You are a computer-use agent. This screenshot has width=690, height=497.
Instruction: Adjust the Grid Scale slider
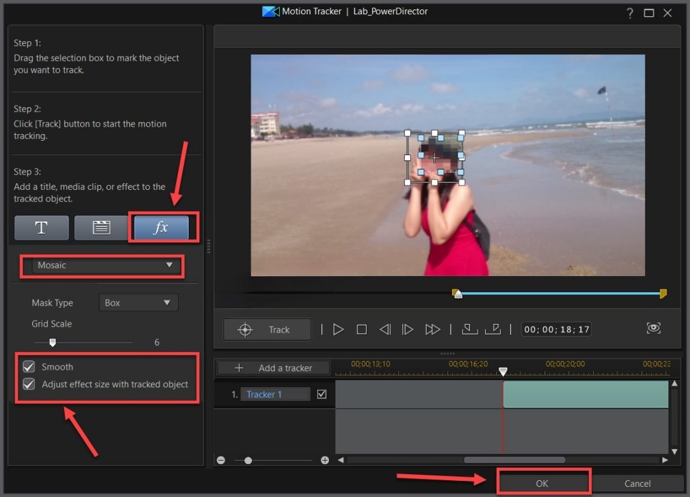(x=54, y=342)
